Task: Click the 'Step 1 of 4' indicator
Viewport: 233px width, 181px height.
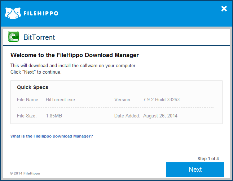Action: 208,159
